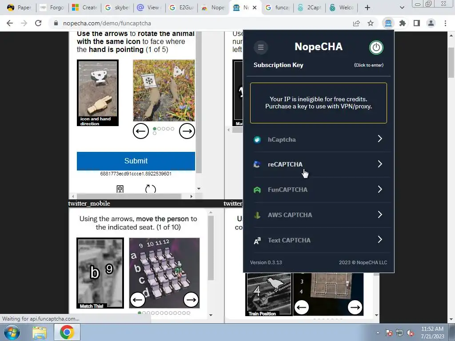455x341 pixels.
Task: Open File Explorer from the taskbar
Action: pos(40,333)
